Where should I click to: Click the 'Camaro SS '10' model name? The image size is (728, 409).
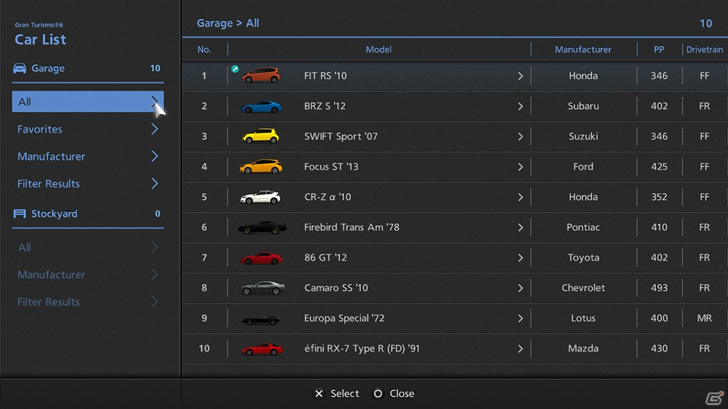click(x=336, y=288)
